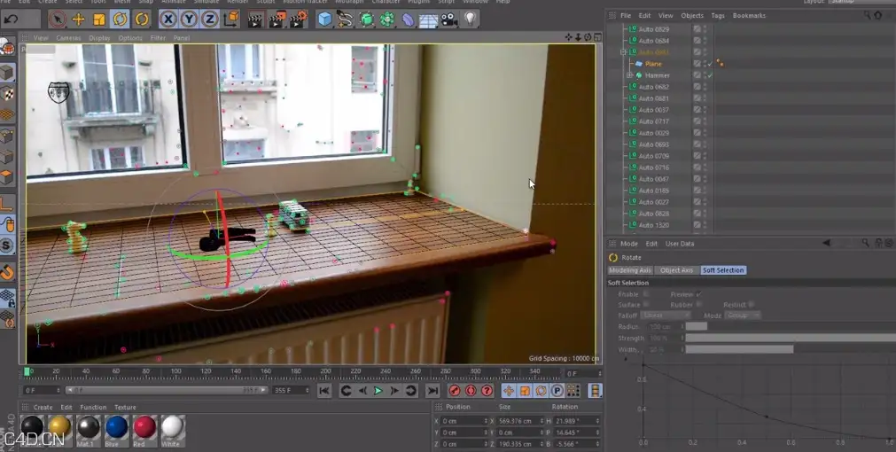Activate the highlighted Rotate tool
The width and height of the screenshot is (896, 452).
[120, 19]
